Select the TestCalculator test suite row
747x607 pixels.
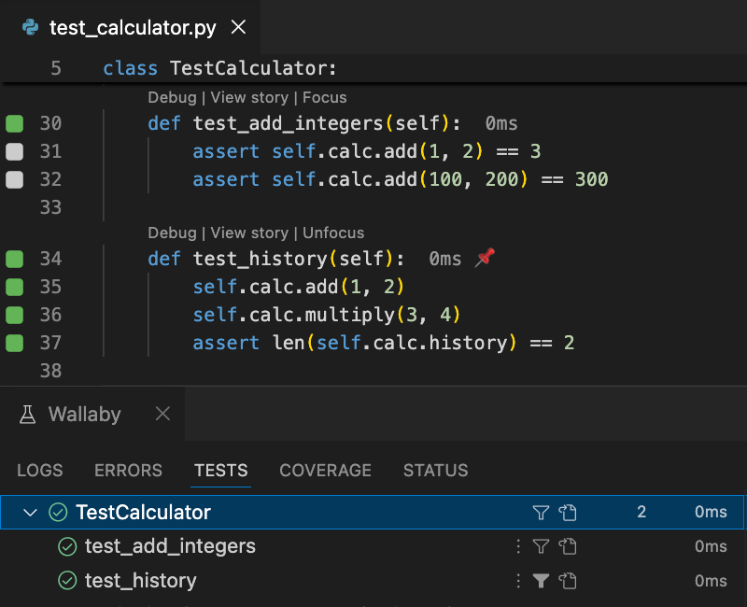click(x=372, y=512)
